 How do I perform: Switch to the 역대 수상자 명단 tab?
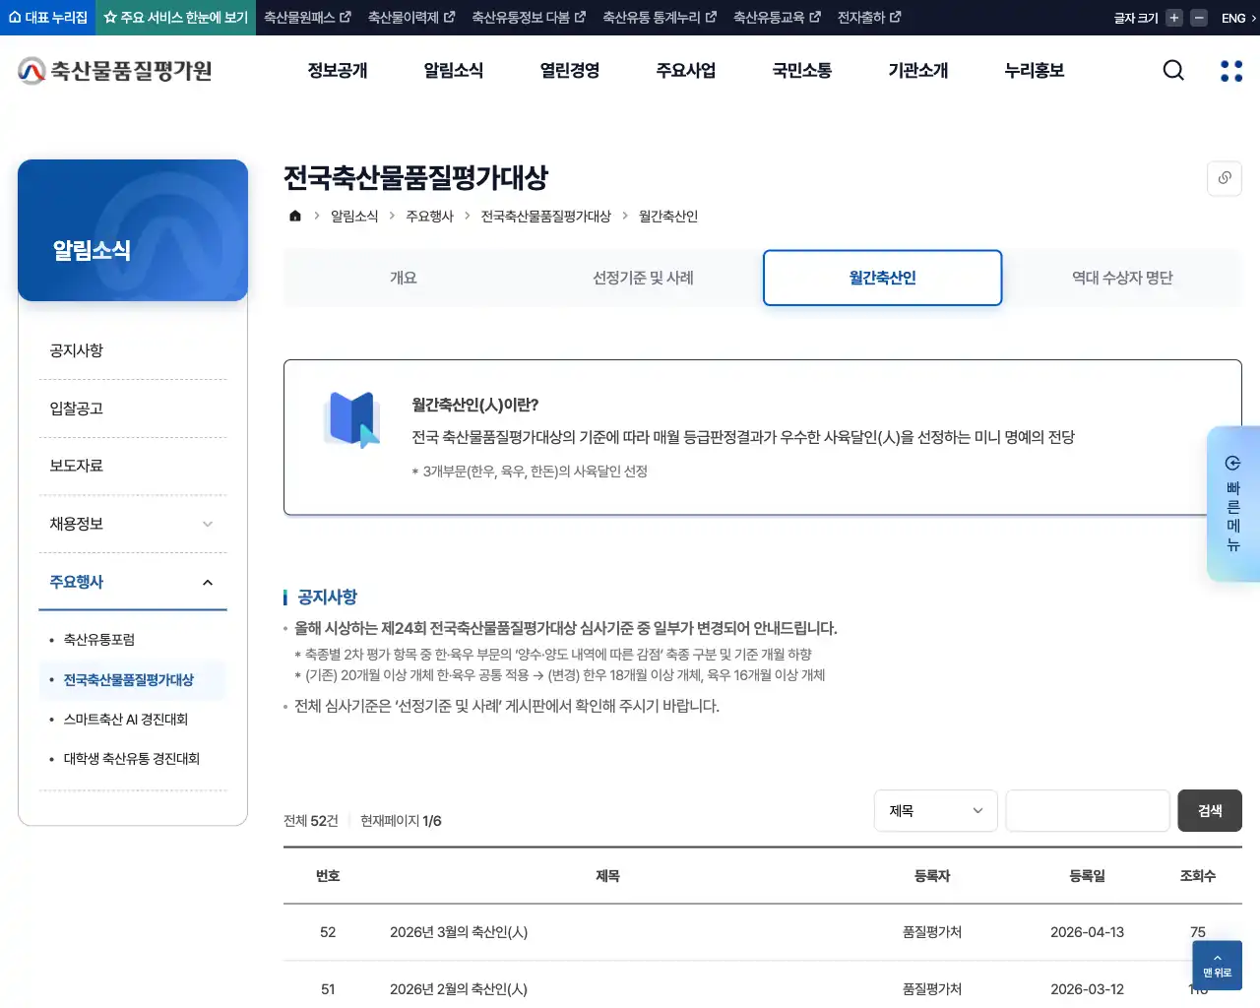pyautogui.click(x=1122, y=278)
